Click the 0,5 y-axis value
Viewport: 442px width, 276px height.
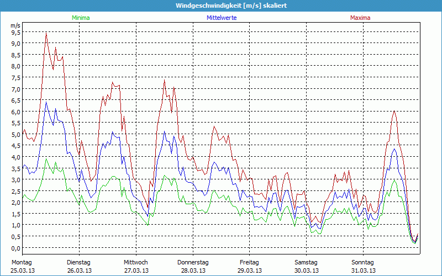[x=16, y=237]
